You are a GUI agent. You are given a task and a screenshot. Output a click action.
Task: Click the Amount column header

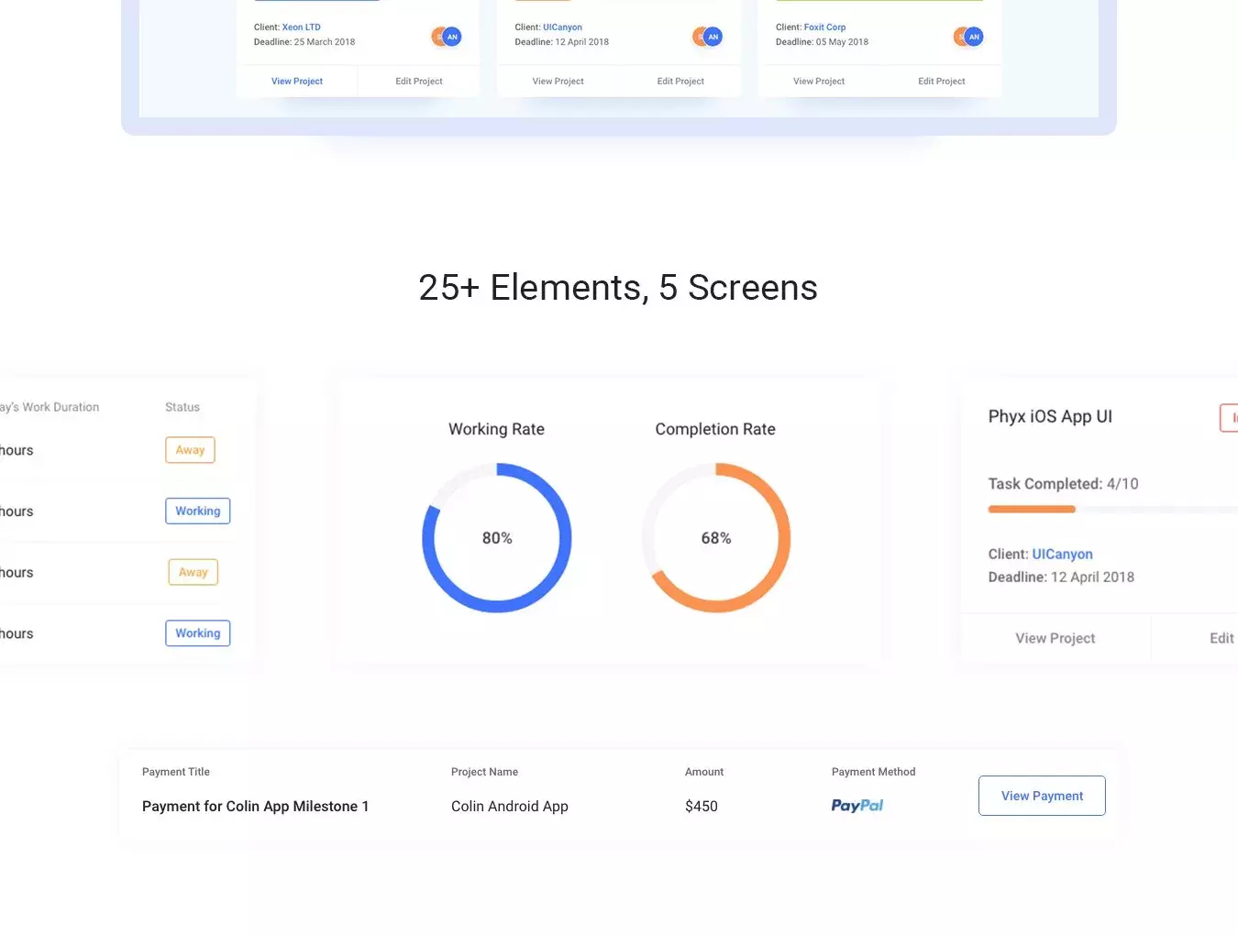tap(704, 772)
